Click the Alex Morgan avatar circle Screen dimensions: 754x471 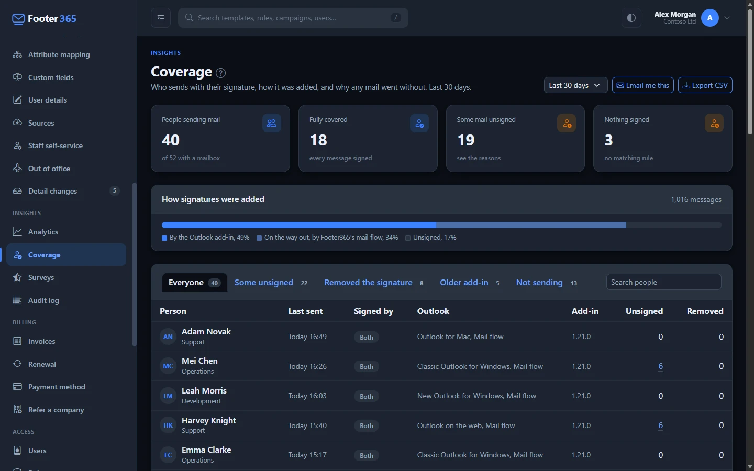pyautogui.click(x=709, y=18)
